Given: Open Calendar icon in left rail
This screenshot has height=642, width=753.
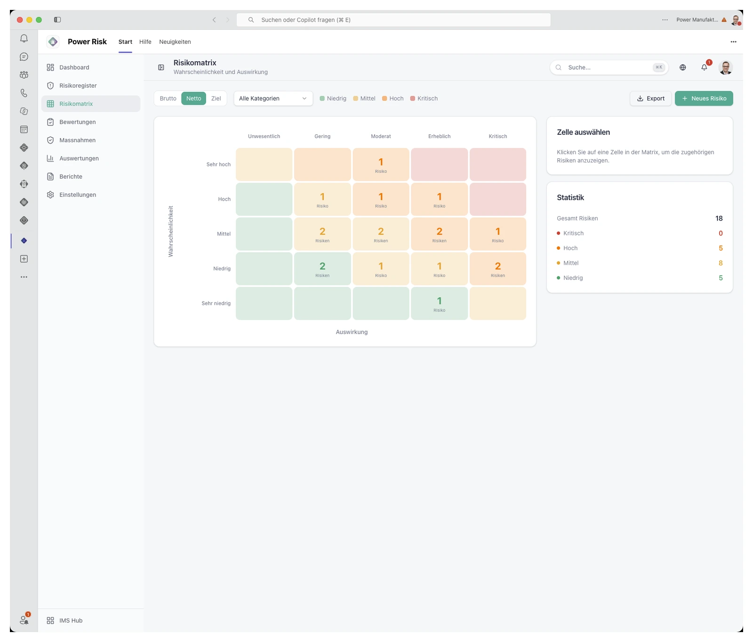Looking at the screenshot, I should [x=24, y=130].
